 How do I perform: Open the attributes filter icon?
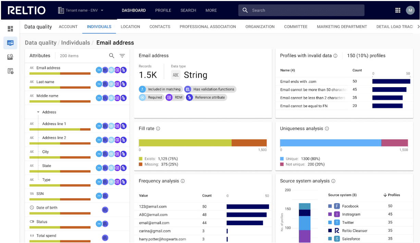(x=122, y=56)
